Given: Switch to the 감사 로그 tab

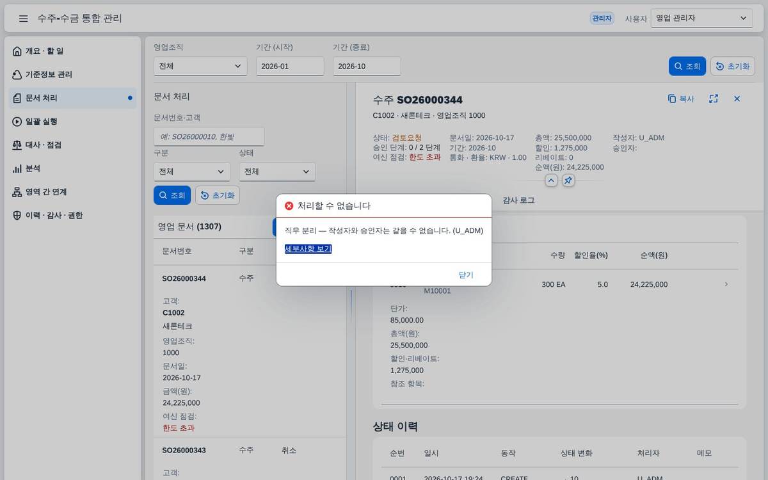Looking at the screenshot, I should click(x=518, y=200).
